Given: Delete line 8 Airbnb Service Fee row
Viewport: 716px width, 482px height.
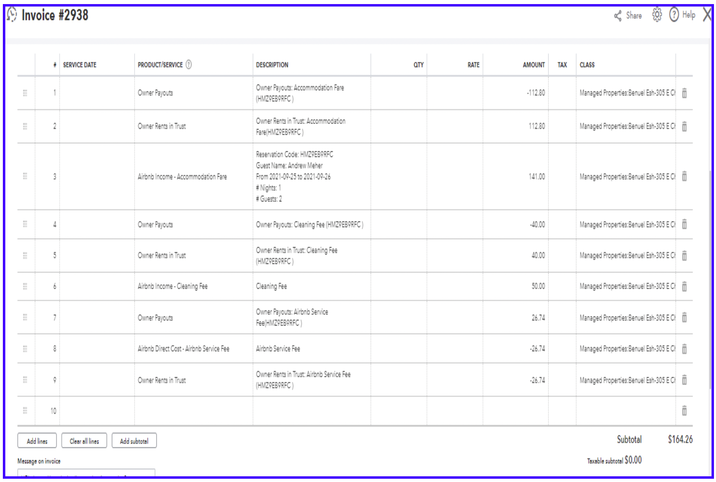Looking at the screenshot, I should [684, 349].
